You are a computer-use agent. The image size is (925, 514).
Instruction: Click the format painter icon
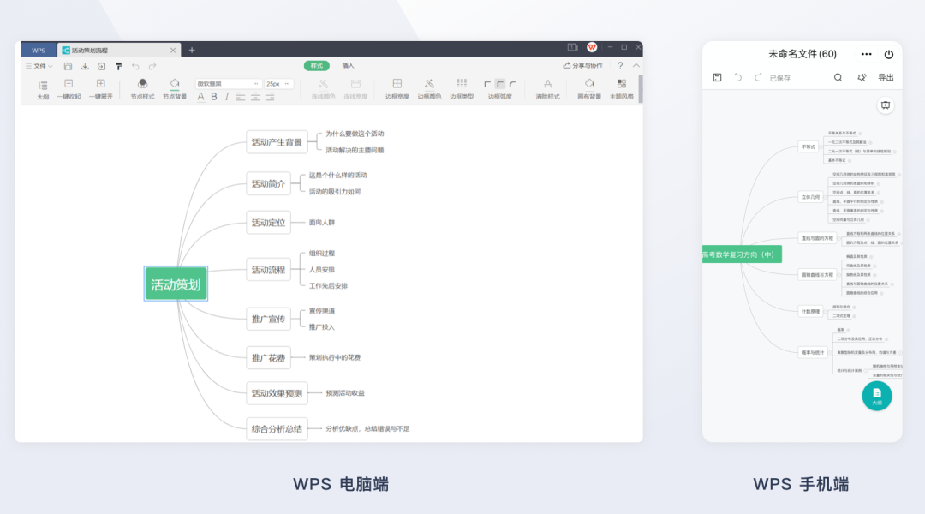119,66
